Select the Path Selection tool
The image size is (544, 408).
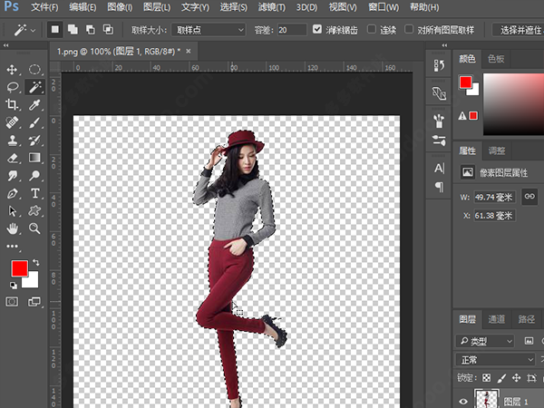(12, 211)
